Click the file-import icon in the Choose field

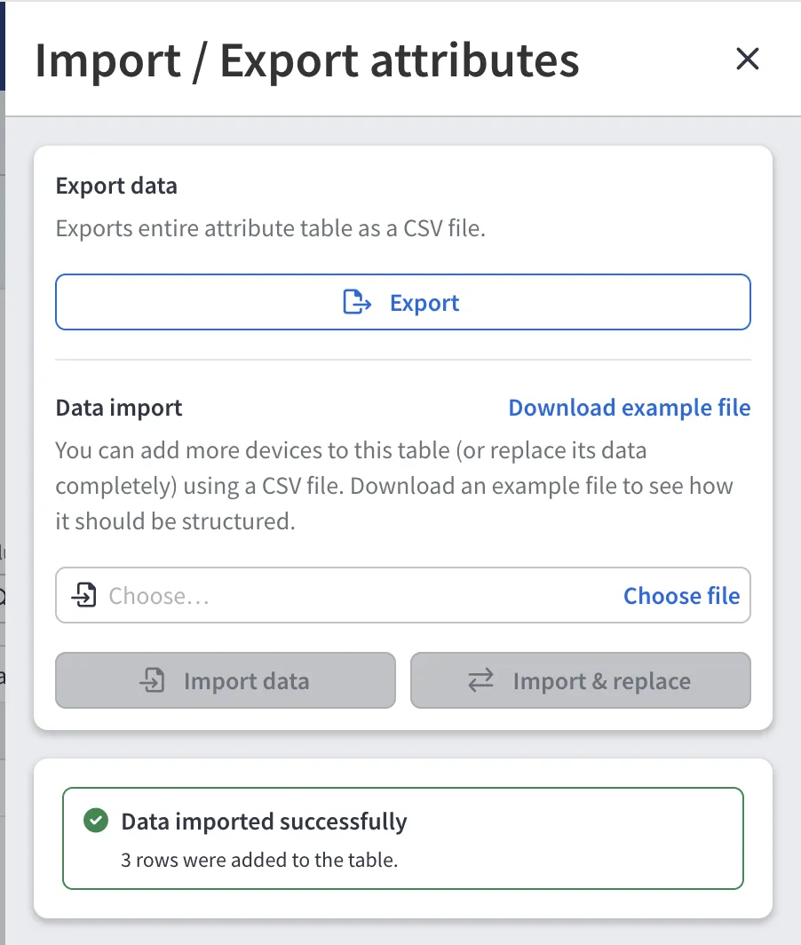(83, 595)
